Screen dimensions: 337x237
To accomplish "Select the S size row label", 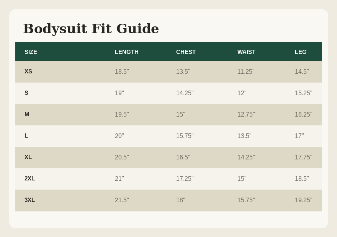I will [26, 93].
